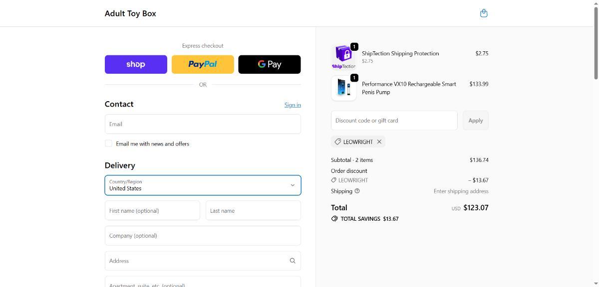The height and width of the screenshot is (287, 599).
Task: Click the Address input field
Action: click(195, 261)
